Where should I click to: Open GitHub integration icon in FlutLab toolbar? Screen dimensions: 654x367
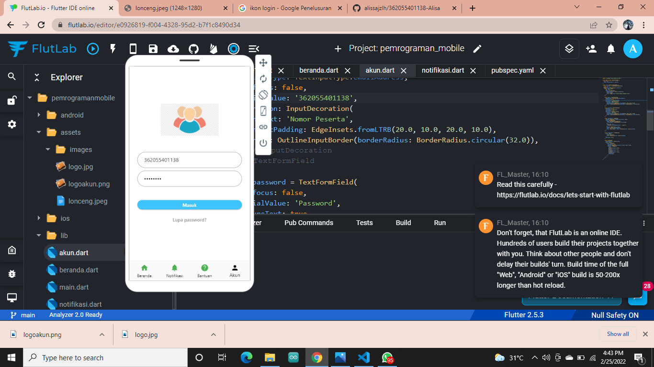point(193,48)
